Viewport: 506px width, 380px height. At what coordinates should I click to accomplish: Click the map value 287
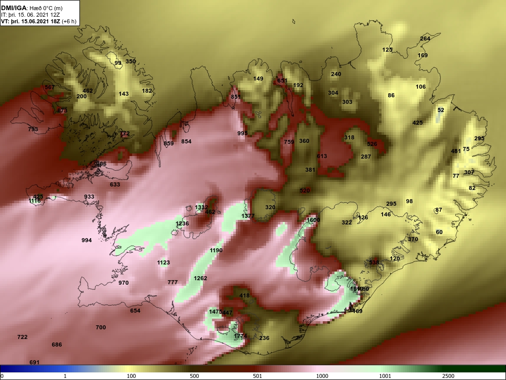(x=366, y=157)
